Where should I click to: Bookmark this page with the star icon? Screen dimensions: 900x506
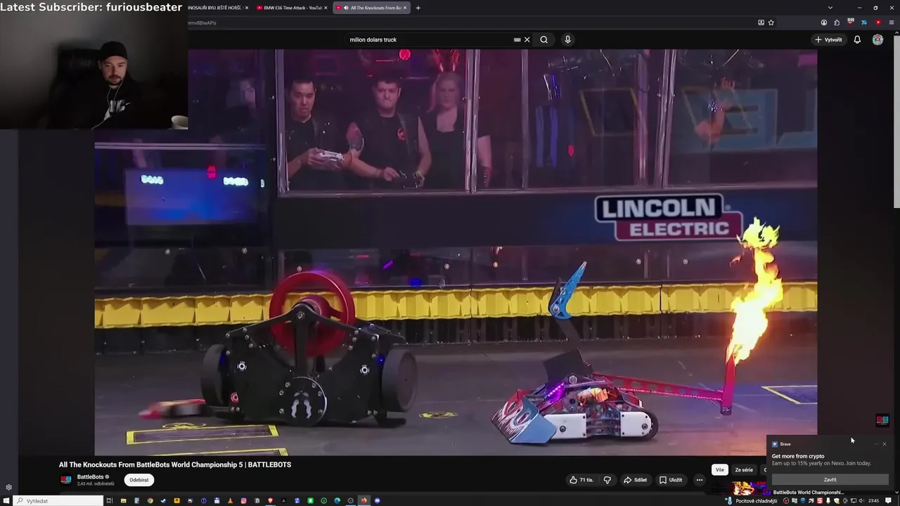(771, 22)
